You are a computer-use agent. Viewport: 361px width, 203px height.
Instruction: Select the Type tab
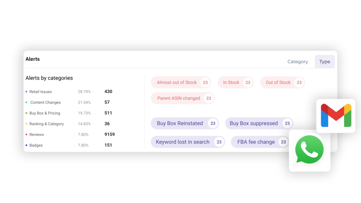[x=325, y=62]
